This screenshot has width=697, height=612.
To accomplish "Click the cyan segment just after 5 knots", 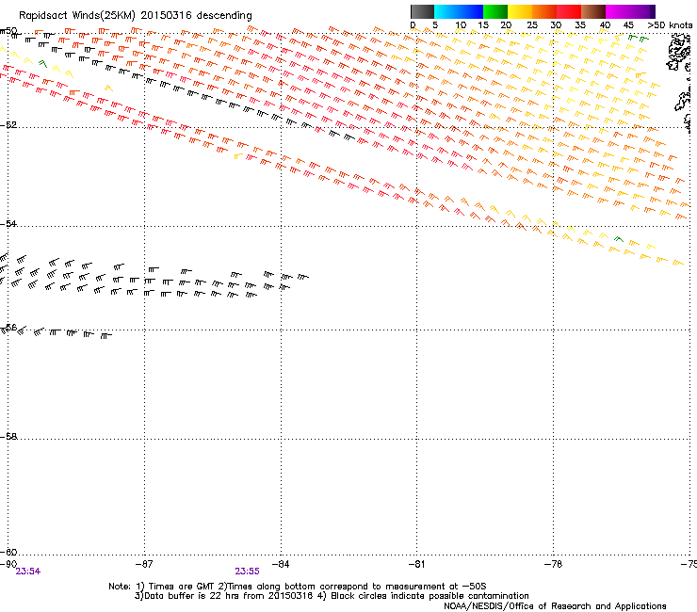I will click(446, 11).
